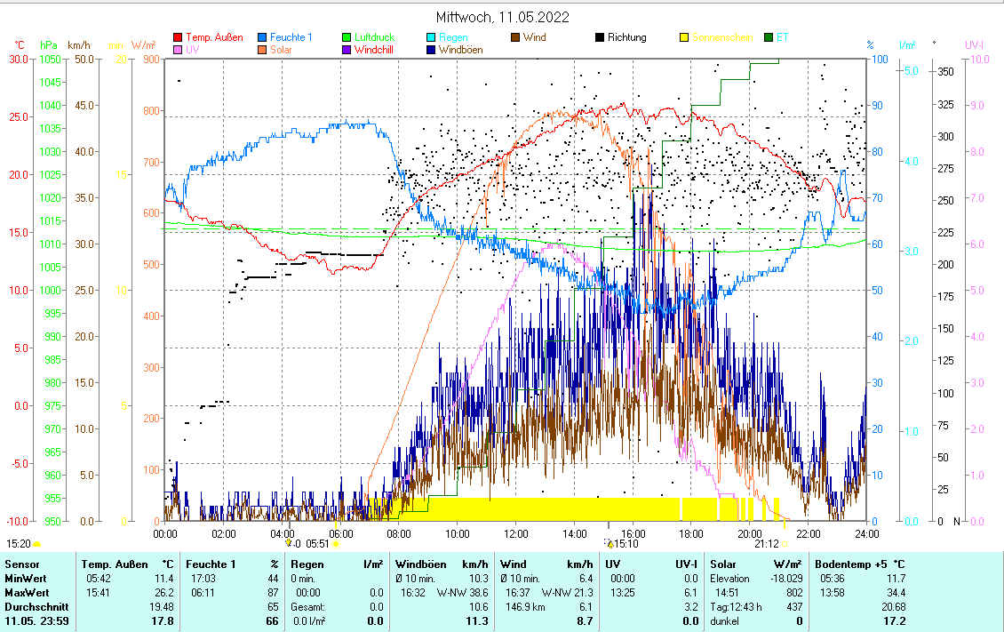Click the black Richtung legend square
The image size is (1004, 632).
click(x=601, y=37)
